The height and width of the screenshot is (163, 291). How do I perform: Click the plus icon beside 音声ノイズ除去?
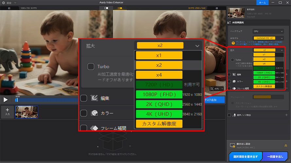[286, 115]
